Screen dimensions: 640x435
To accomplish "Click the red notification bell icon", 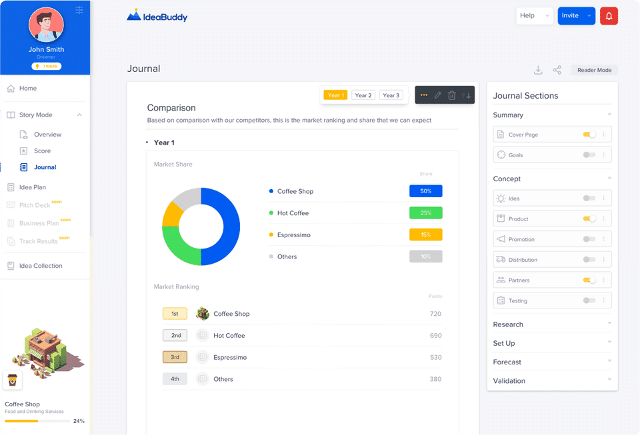I will pyautogui.click(x=609, y=16).
